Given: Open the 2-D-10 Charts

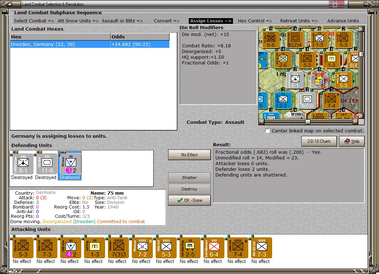Looking at the screenshot, I should [319, 141].
